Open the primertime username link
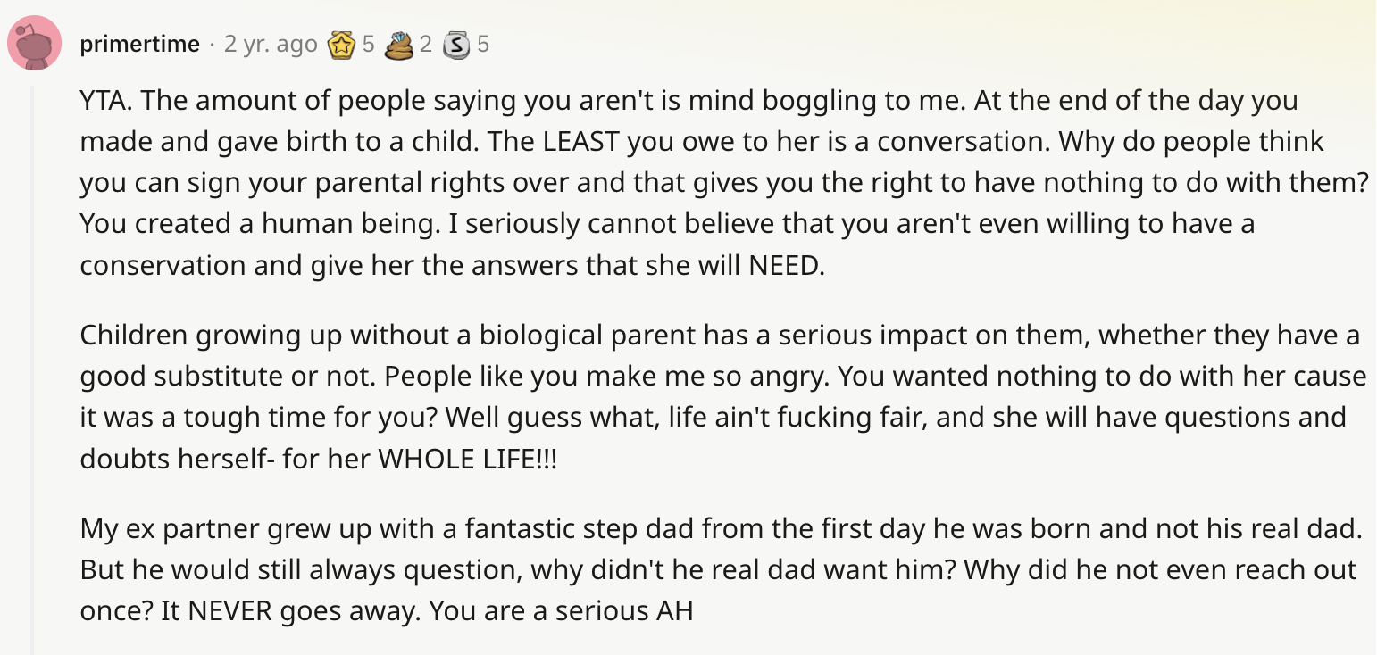The image size is (1377, 655). pyautogui.click(x=139, y=44)
